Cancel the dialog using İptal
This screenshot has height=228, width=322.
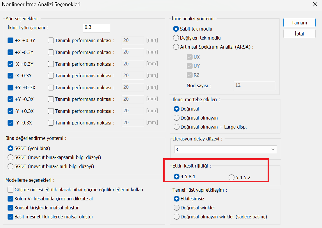(x=299, y=34)
